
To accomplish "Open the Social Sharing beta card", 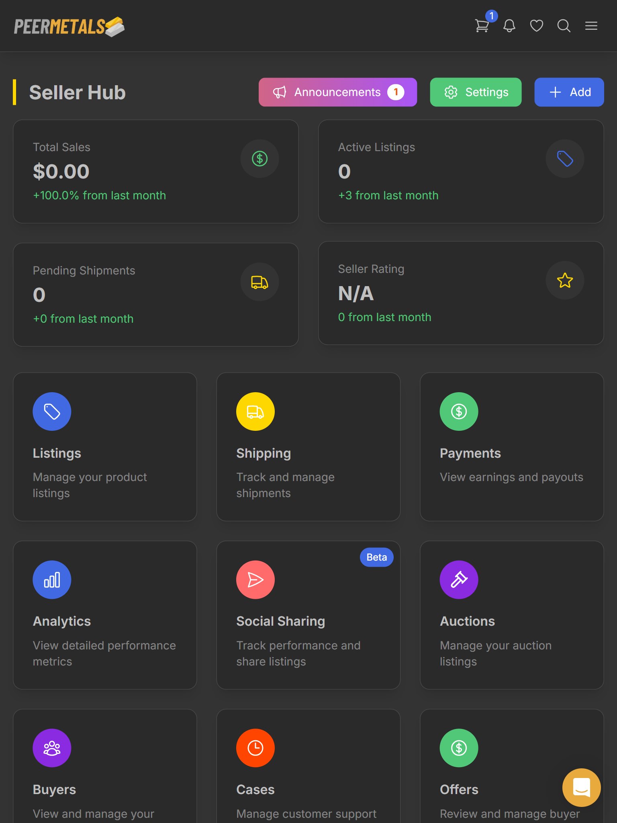I will [x=308, y=615].
